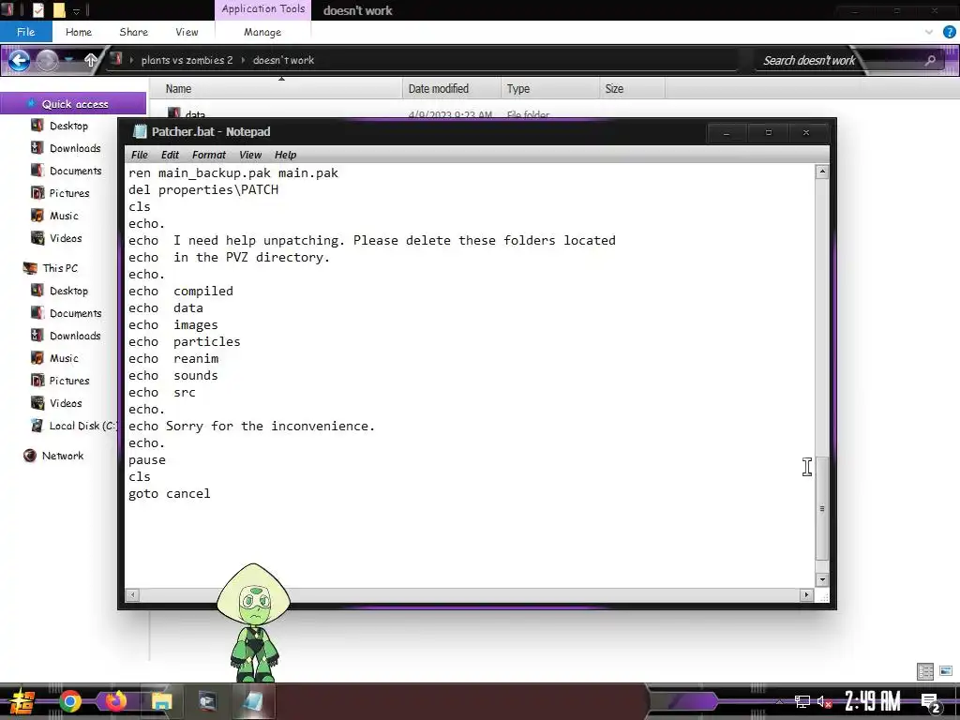Open network icon in system tray
The image size is (960, 720).
pos(802,701)
